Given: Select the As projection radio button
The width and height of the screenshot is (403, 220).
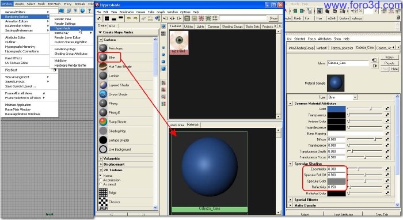Looking at the screenshot, I should [100, 180].
